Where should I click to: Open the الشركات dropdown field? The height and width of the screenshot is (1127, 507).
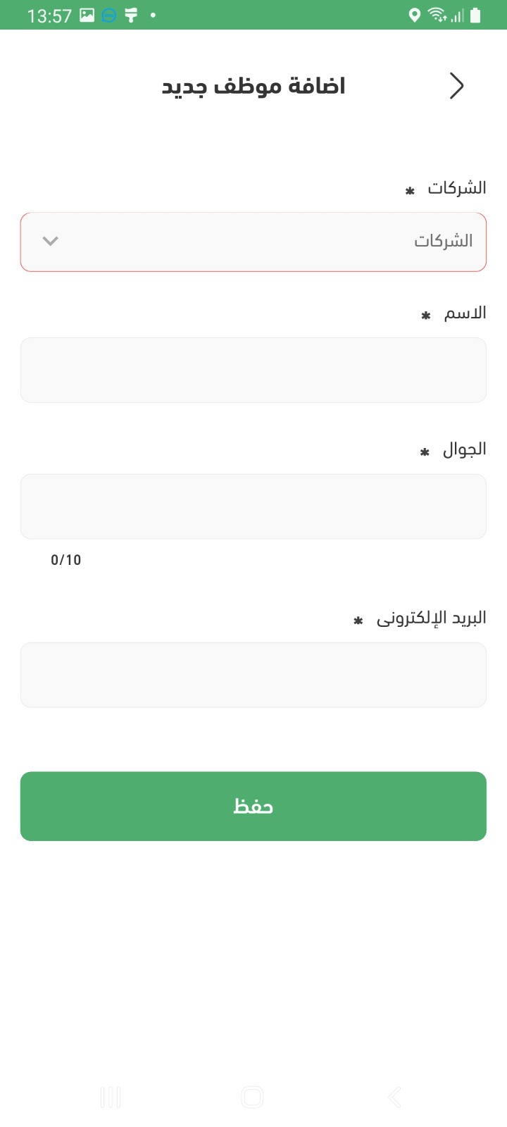[254, 242]
